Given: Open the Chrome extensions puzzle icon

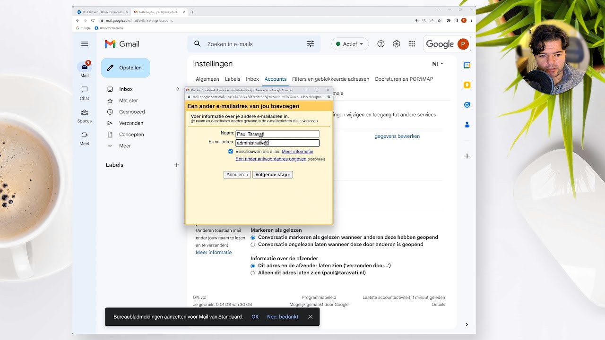Looking at the screenshot, I should 449,20.
